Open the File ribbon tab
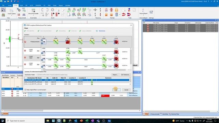The width and height of the screenshot is (219, 123). click(3, 5)
